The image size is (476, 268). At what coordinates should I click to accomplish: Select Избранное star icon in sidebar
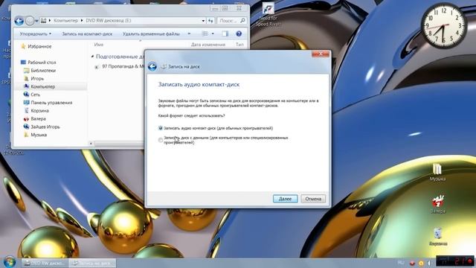pyautogui.click(x=23, y=46)
